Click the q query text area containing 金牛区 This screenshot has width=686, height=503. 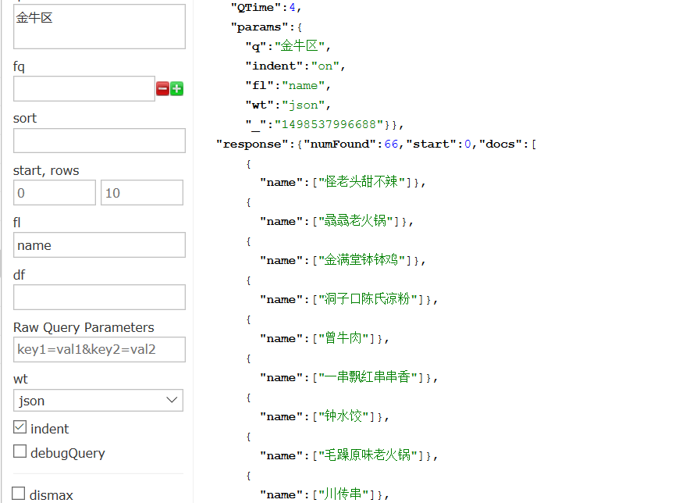pyautogui.click(x=99, y=27)
